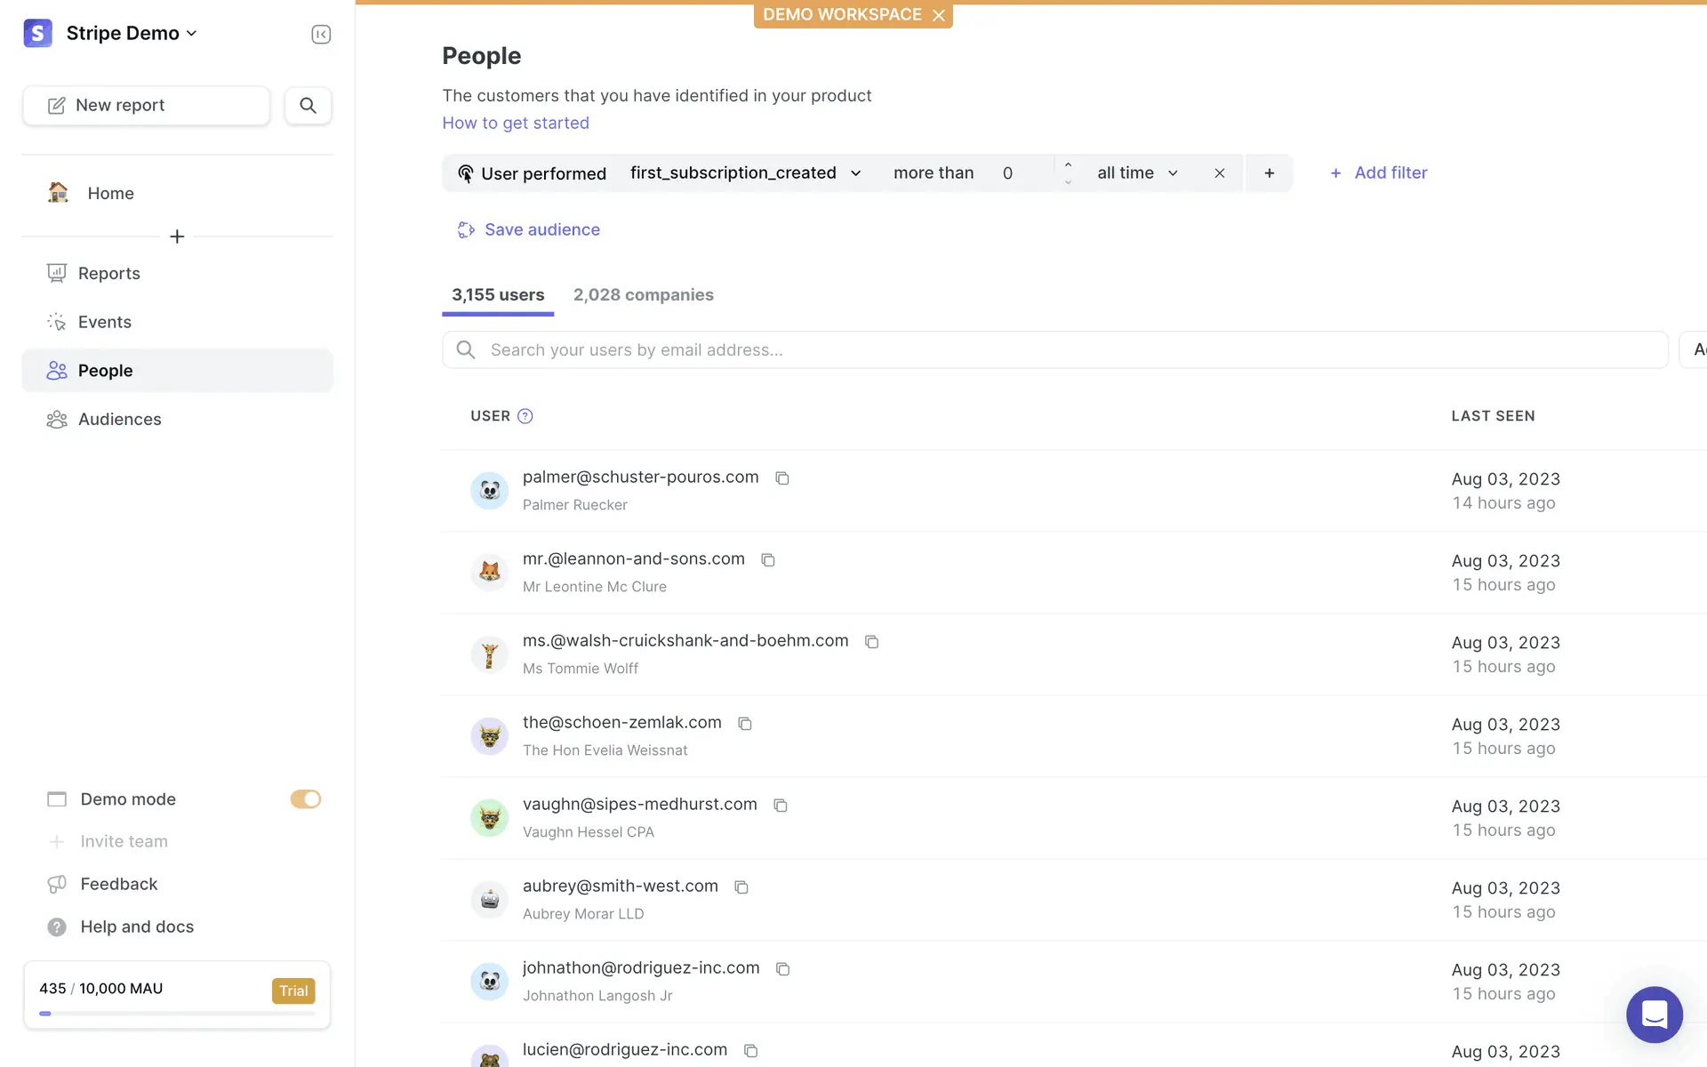Copy mr.@leannon-and-sons.com email address icon
Screen dimensions: 1707x1067
pyautogui.click(x=768, y=560)
